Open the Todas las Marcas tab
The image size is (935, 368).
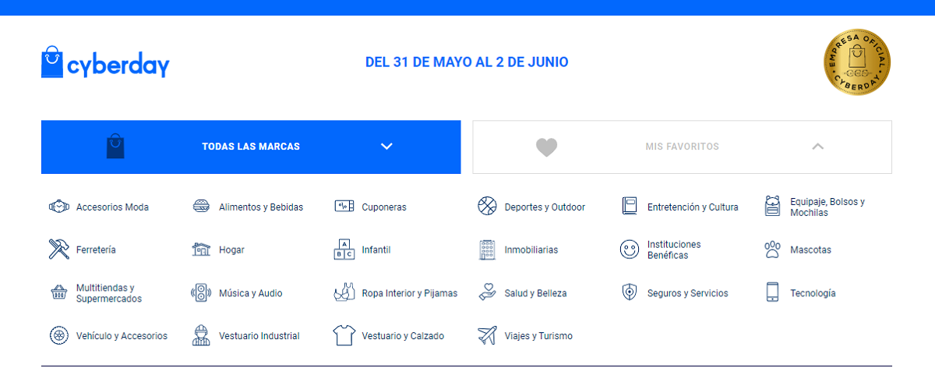coord(250,147)
